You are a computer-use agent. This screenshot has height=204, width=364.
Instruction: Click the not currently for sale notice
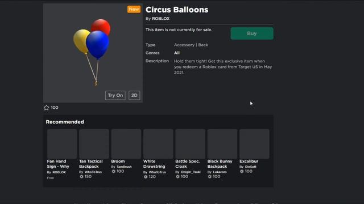pyautogui.click(x=179, y=30)
